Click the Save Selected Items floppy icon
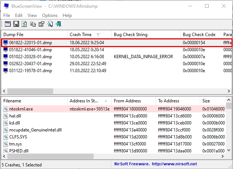This screenshot has width=233, height=169. pos(16,24)
